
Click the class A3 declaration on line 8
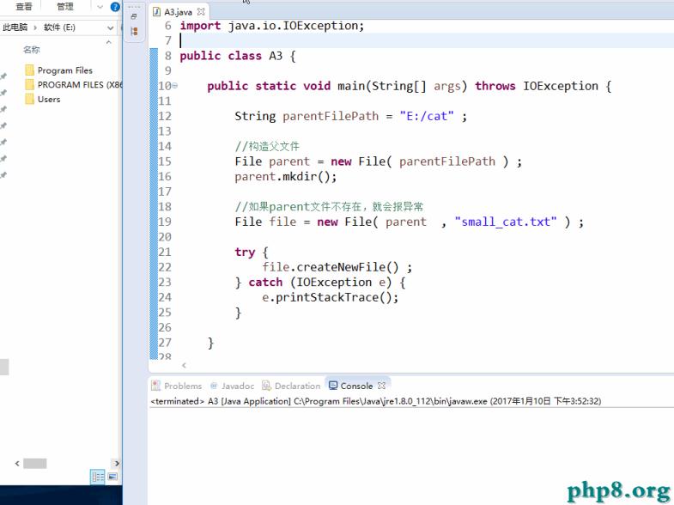tap(238, 56)
